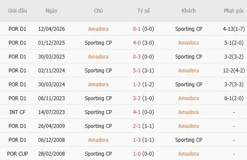Click the Phạt góc column header
The height and width of the screenshot is (160, 247).
tap(234, 11)
